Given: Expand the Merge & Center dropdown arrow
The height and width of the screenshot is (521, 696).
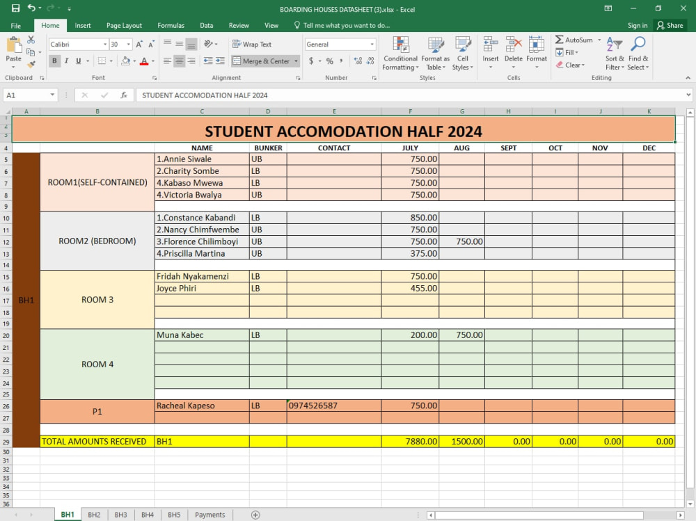Looking at the screenshot, I should (296, 61).
